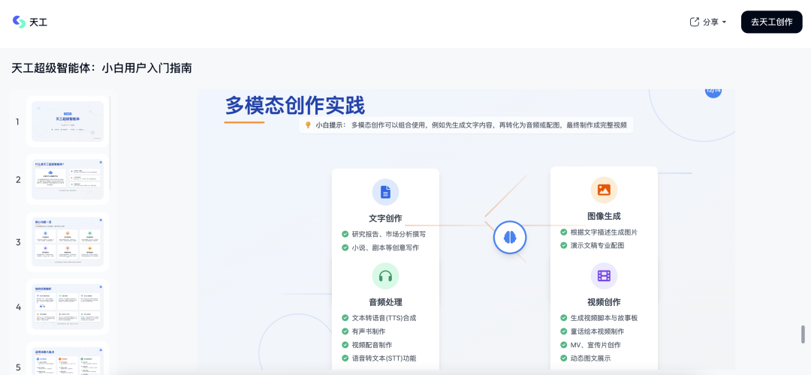The image size is (811, 375).
Task: Click the Tiangong logo icon
Action: click(x=19, y=22)
